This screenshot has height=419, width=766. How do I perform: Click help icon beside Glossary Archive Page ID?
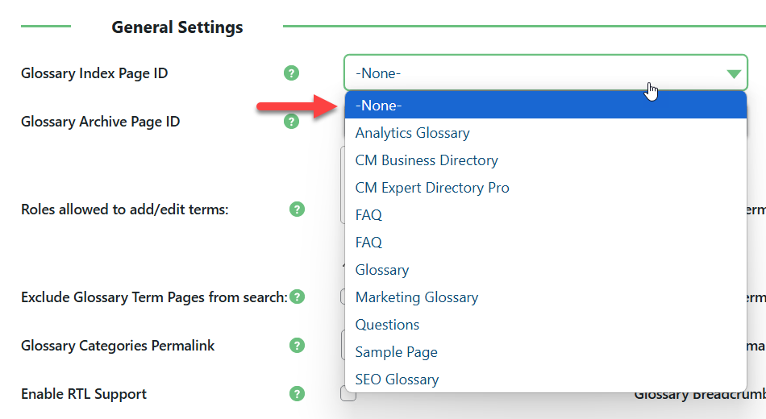click(x=291, y=121)
